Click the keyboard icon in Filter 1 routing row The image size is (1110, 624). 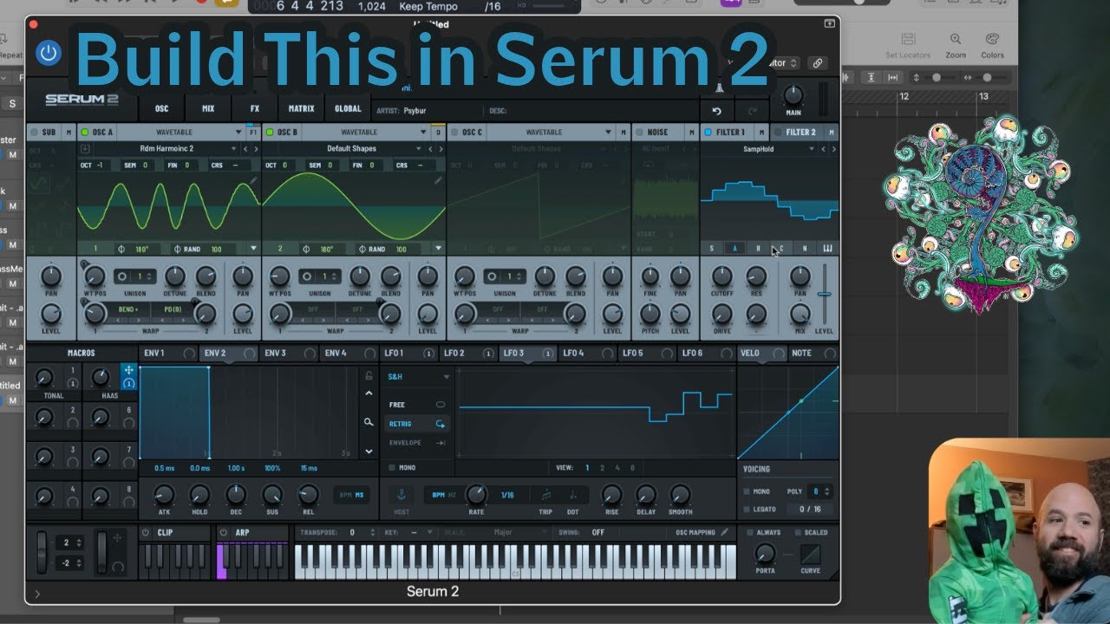coord(826,249)
